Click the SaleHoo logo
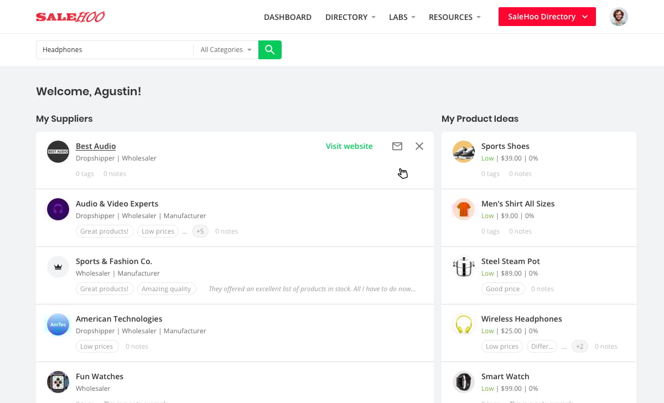Viewport: 664px width, 403px height. 70,17
